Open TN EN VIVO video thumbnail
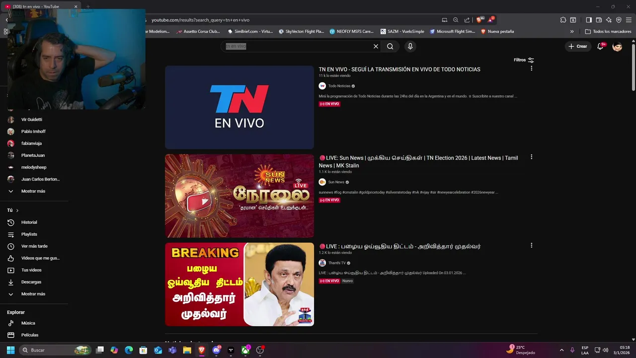Screen dimensions: 636x358 coord(239,107)
